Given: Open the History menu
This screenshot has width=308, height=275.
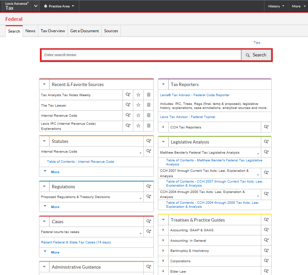Looking at the screenshot, I should (276, 6).
